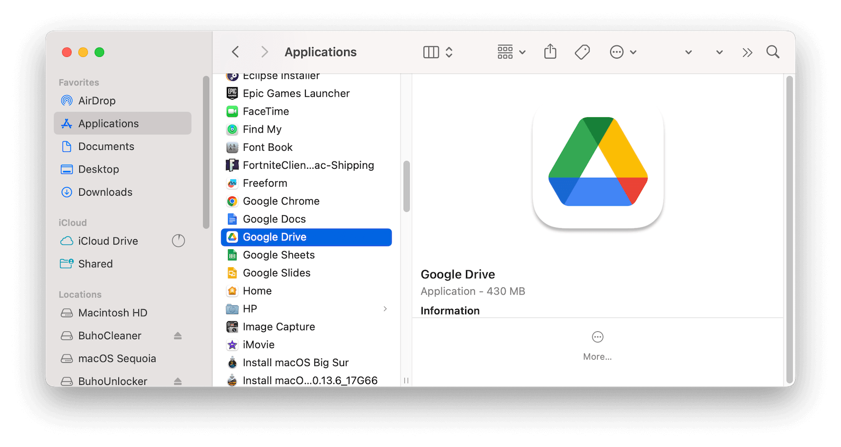
Task: Select Epic Games Launcher app
Action: click(x=306, y=93)
